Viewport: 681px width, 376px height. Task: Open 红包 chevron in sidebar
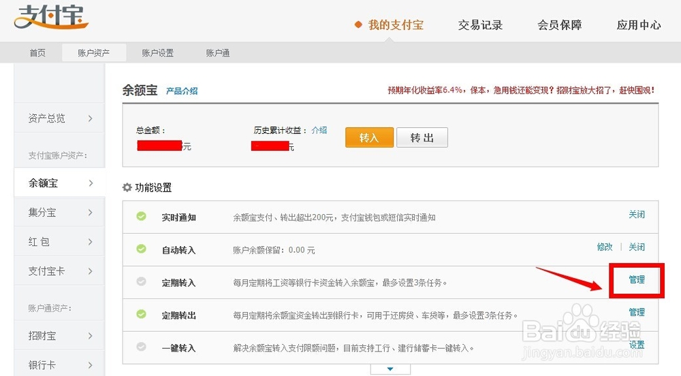(x=91, y=241)
